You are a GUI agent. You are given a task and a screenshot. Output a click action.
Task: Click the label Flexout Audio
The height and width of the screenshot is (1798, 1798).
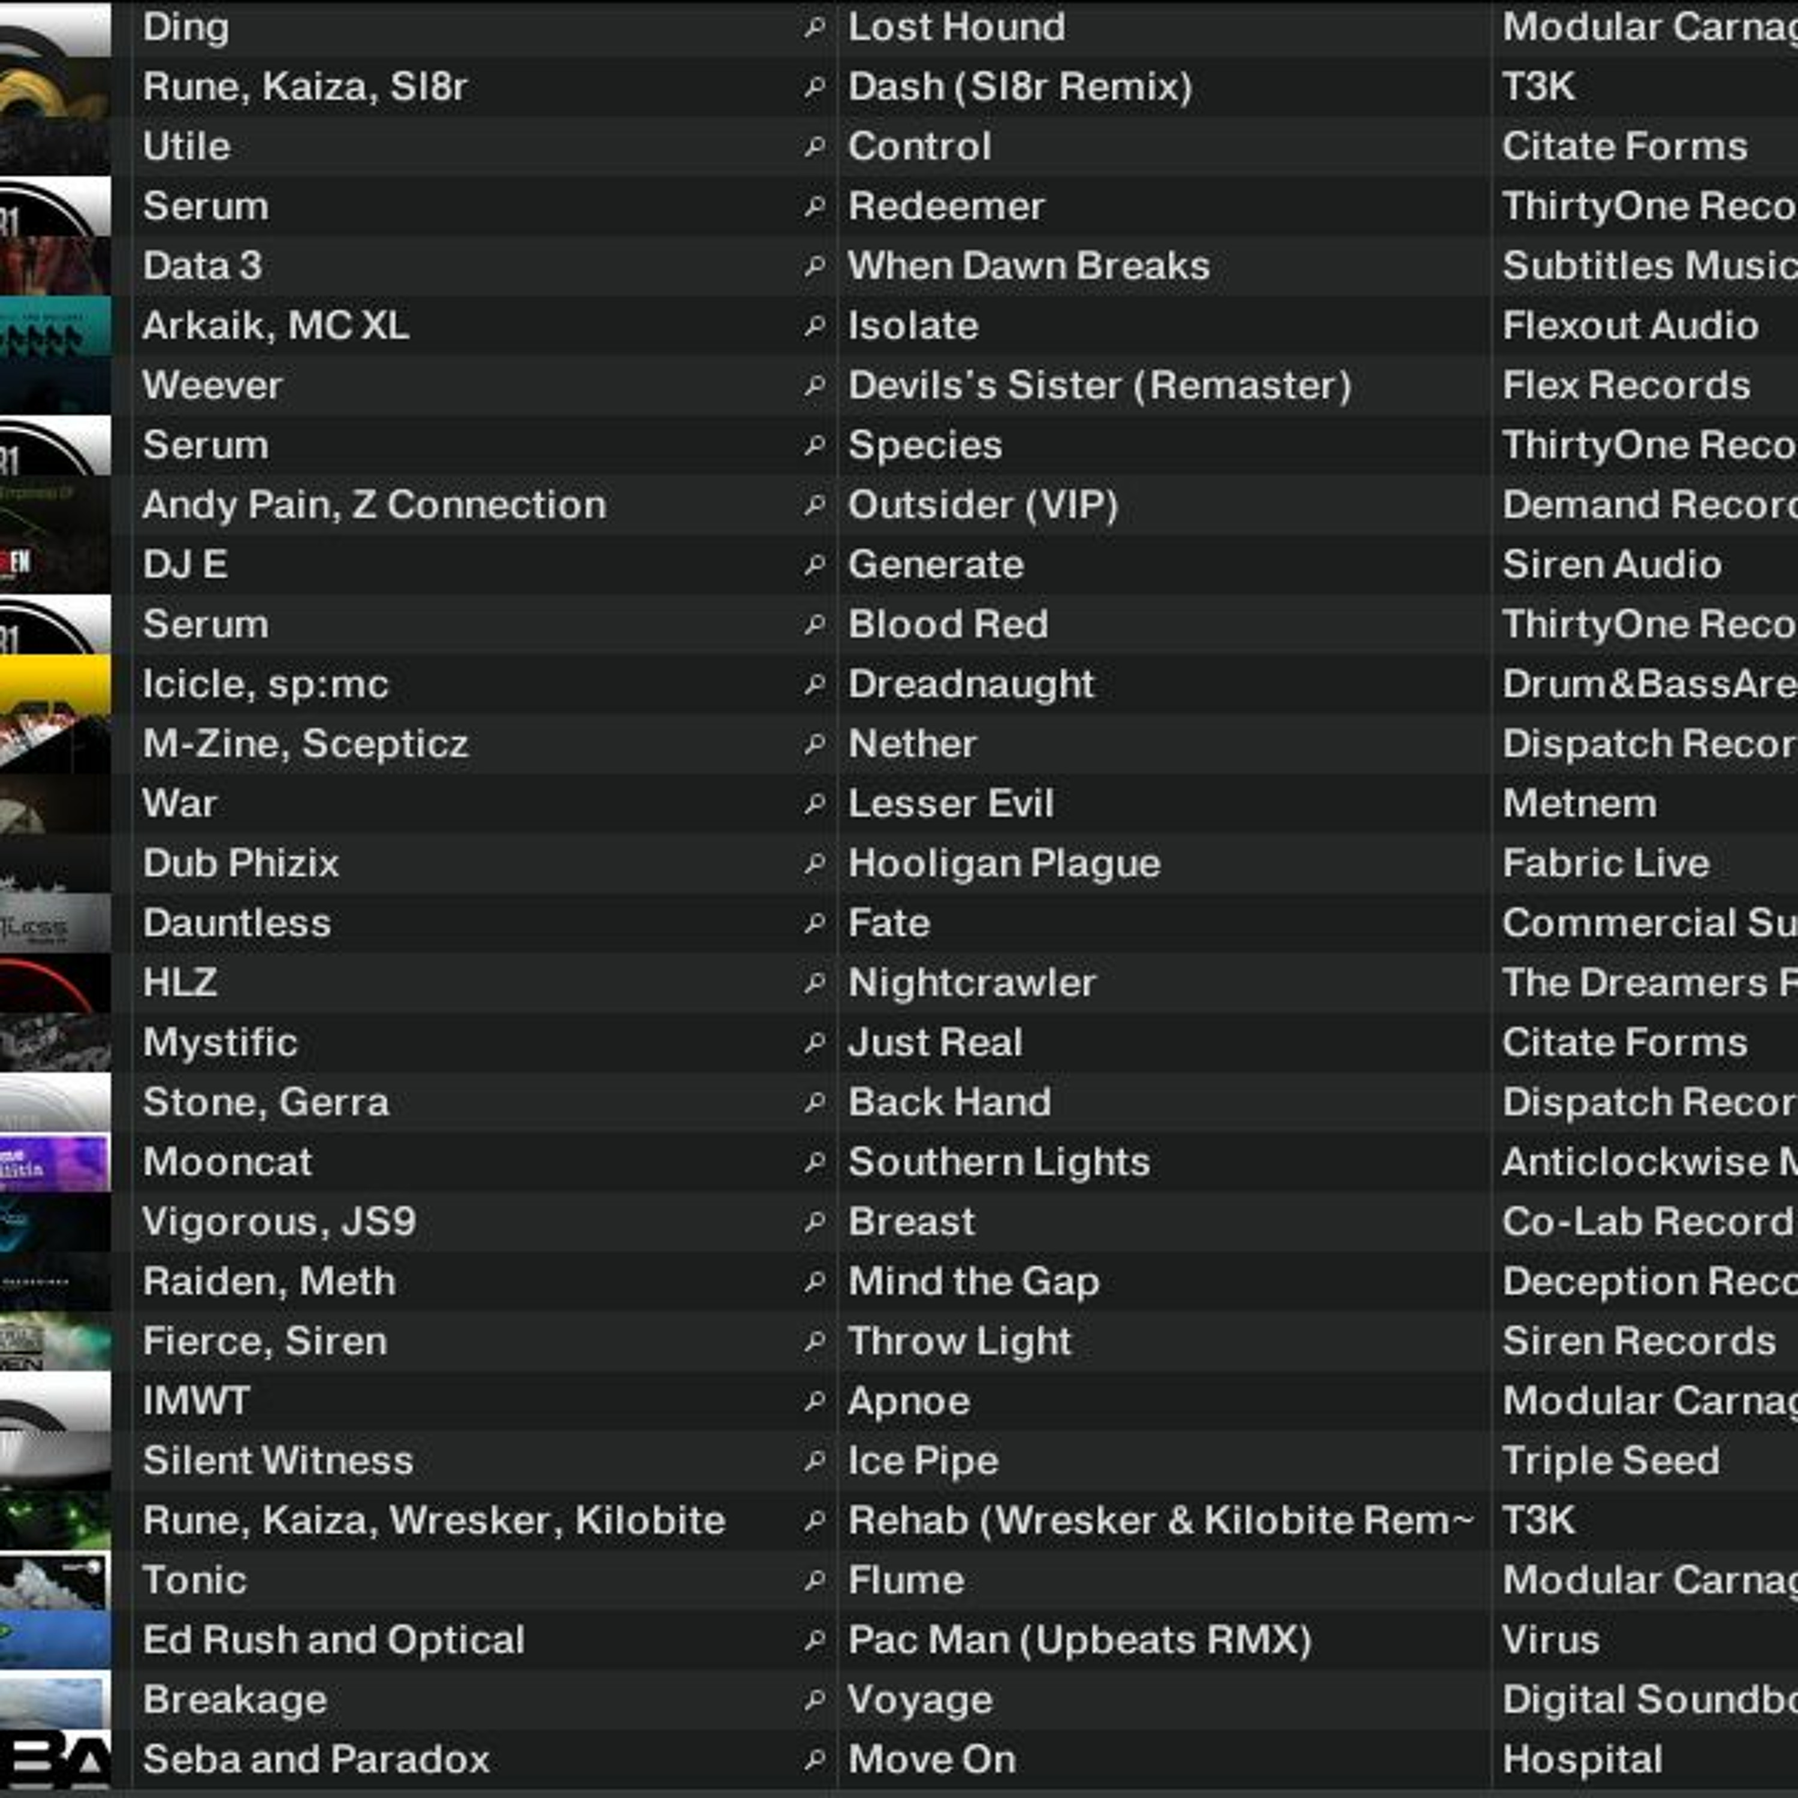coord(1630,325)
